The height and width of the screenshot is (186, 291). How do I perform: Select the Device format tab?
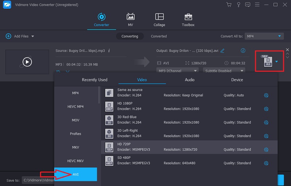[237, 80]
